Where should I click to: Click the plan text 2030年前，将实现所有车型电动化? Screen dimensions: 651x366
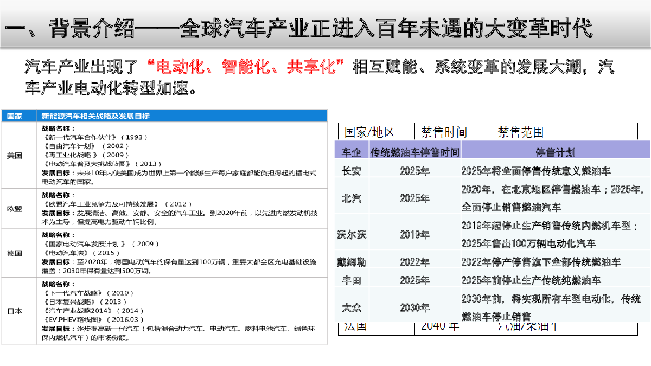point(537,299)
